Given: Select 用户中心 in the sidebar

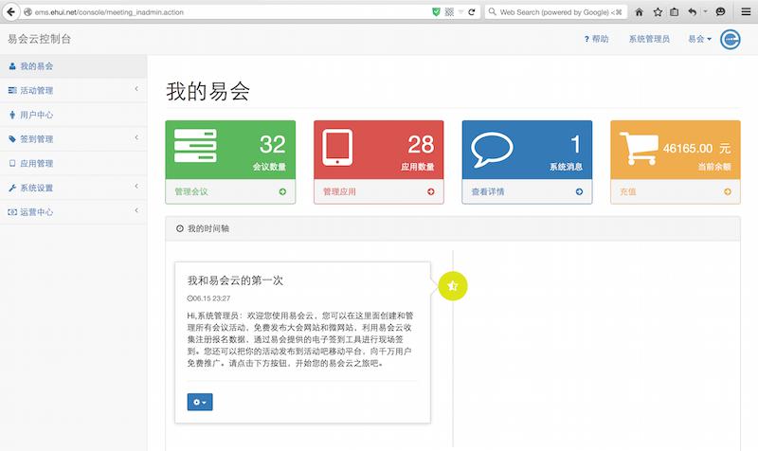Looking at the screenshot, I should tap(36, 115).
